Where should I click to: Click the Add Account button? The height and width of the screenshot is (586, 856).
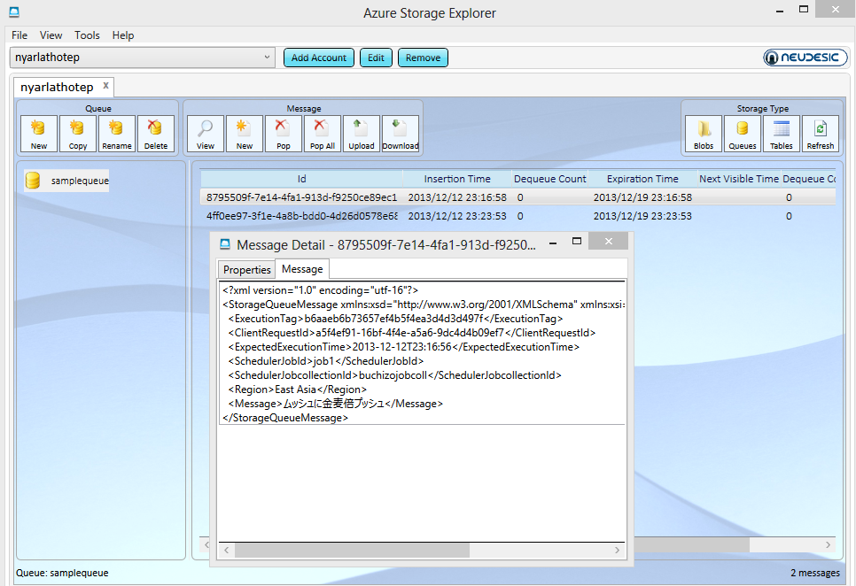[319, 58]
